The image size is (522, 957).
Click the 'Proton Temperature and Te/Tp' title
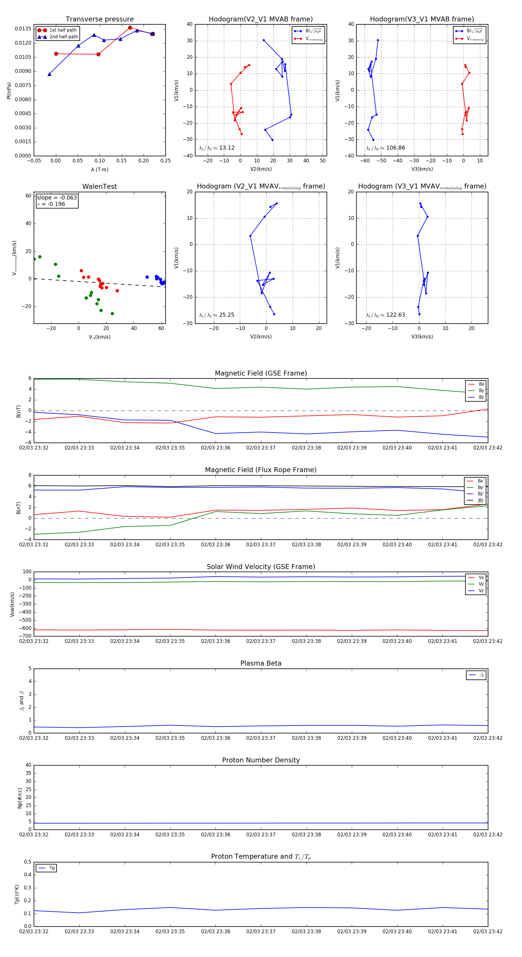261,857
